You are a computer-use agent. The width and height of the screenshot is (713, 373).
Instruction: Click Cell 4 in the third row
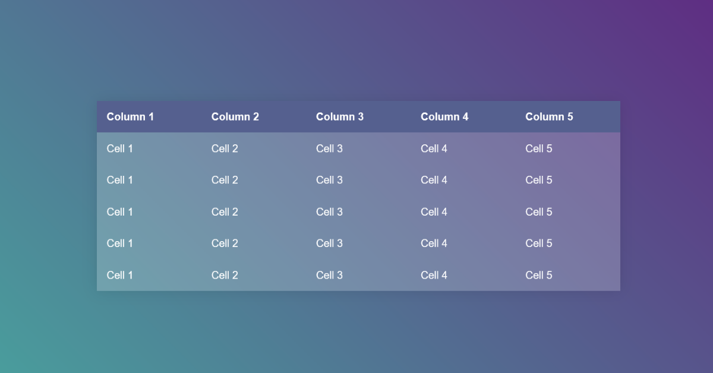pyautogui.click(x=434, y=211)
